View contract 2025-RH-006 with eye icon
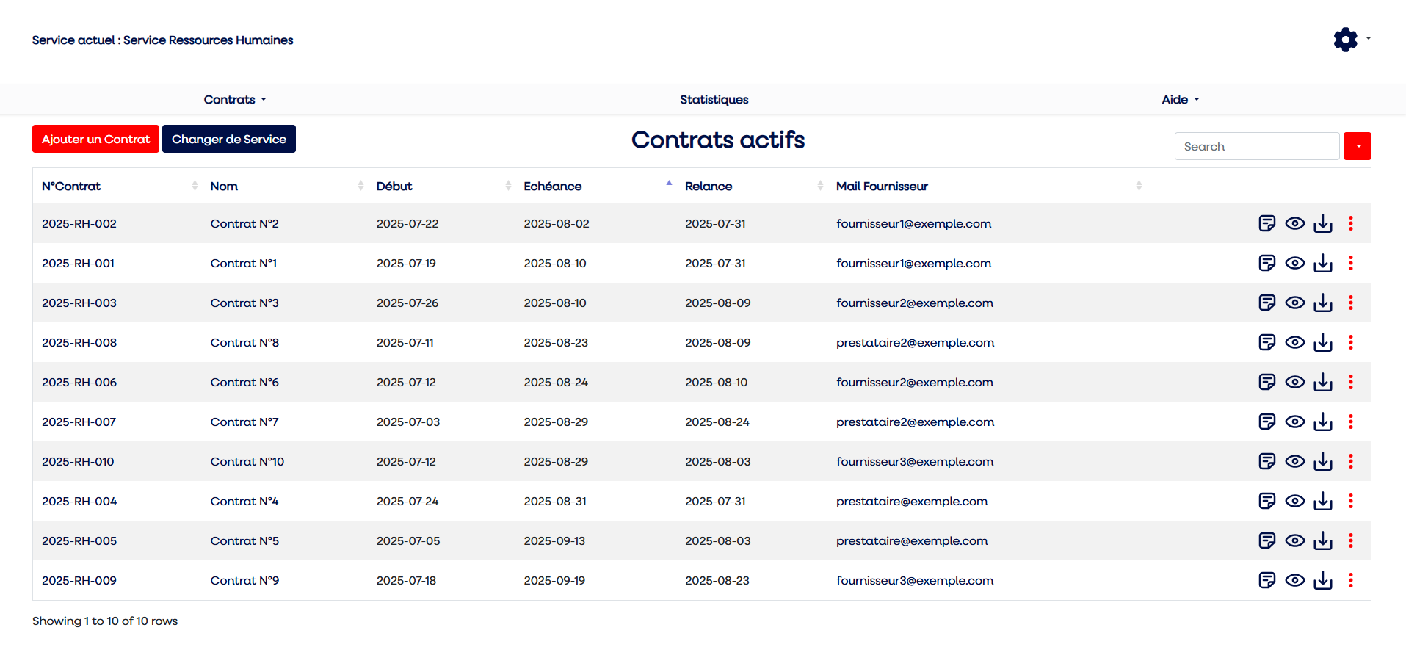This screenshot has width=1406, height=669. [x=1295, y=382]
